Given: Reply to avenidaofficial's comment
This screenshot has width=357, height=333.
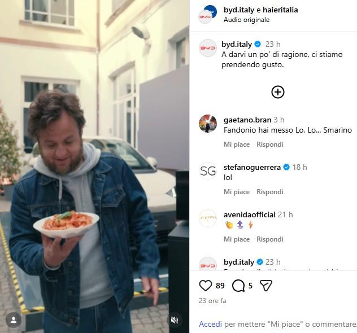Looking at the screenshot, I should (x=270, y=239).
